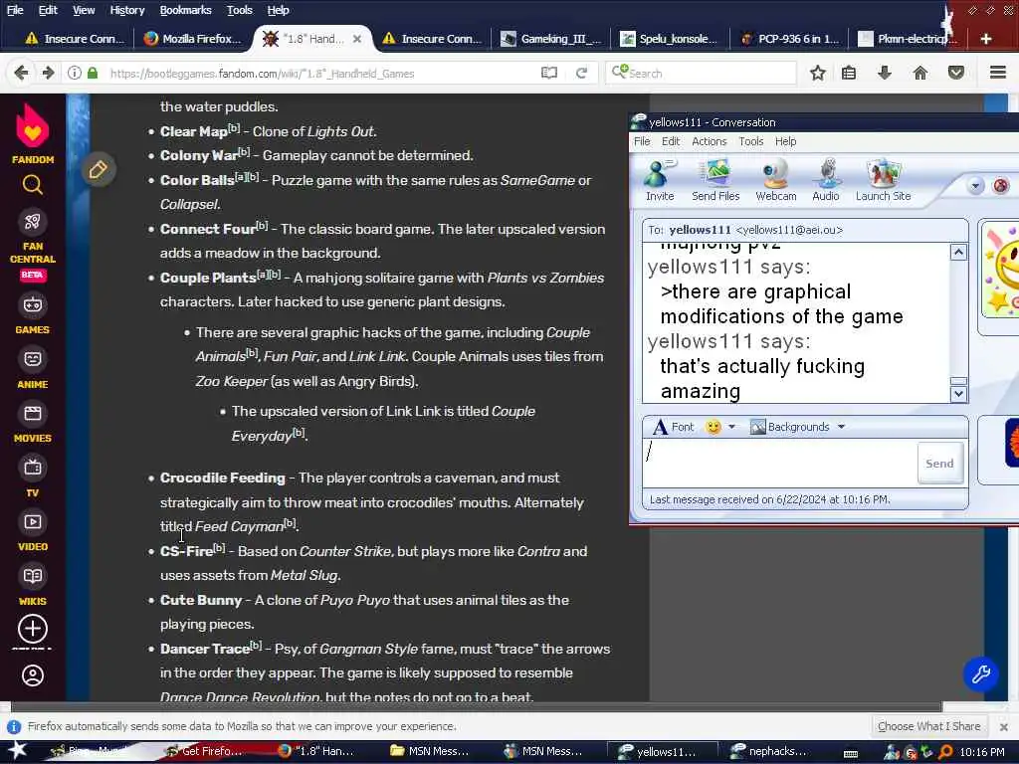Screen dimensions: 1019x764
Task: Start Webcam in the conversation window
Action: [776, 180]
